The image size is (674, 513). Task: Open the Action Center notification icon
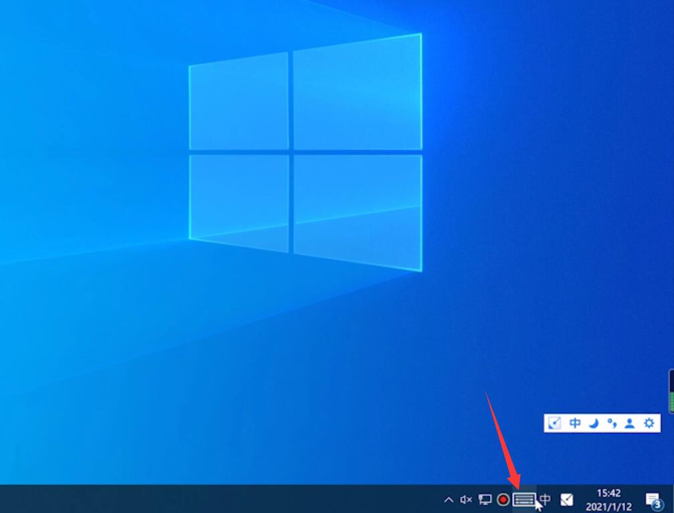[x=653, y=500]
